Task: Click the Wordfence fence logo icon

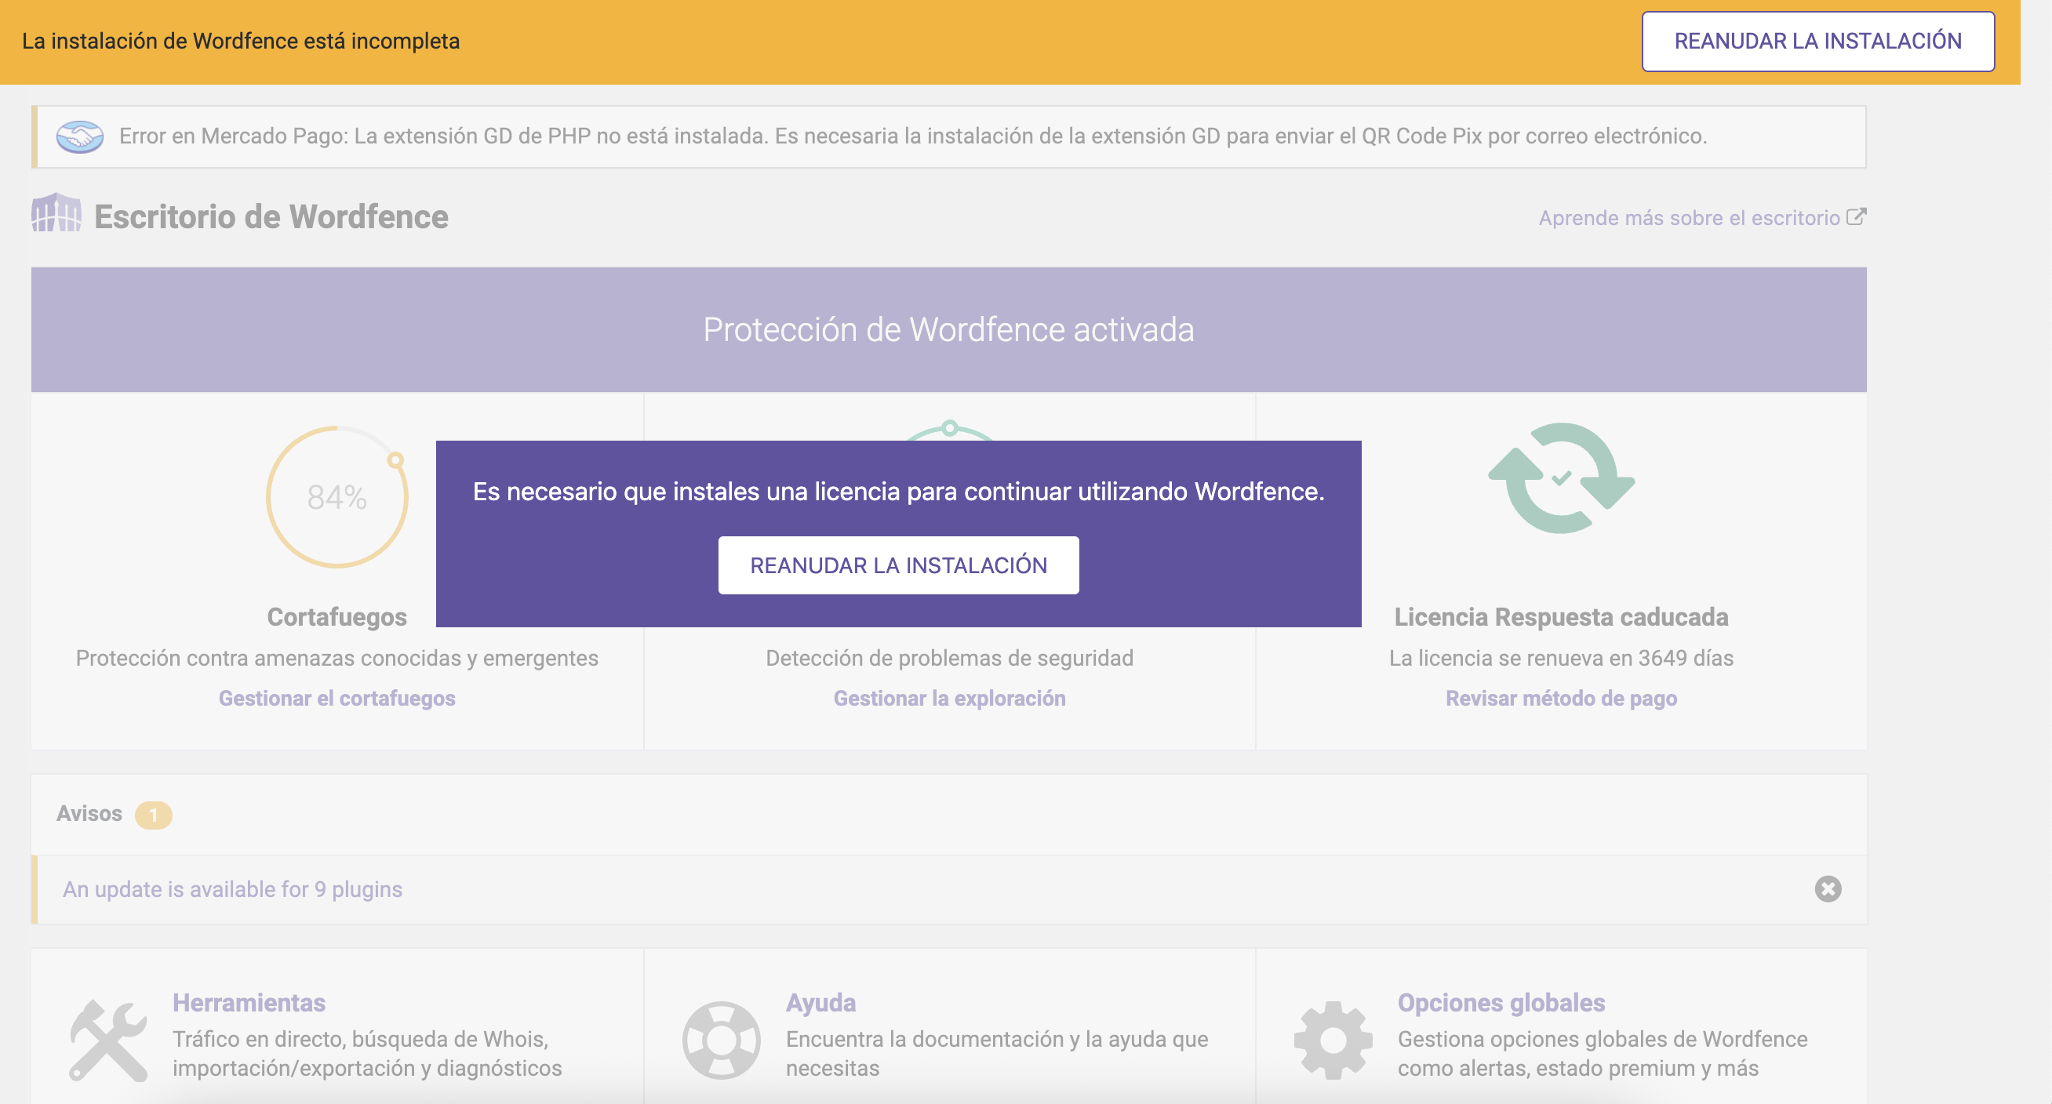Action: click(x=56, y=212)
